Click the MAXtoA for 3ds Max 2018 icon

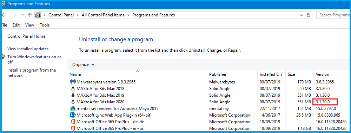point(73,88)
